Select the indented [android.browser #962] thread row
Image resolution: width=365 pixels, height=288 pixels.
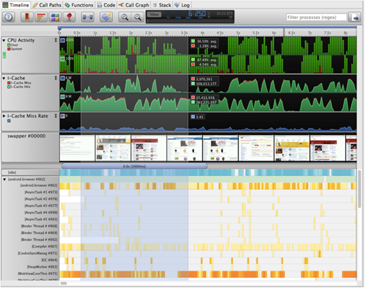point(39,186)
